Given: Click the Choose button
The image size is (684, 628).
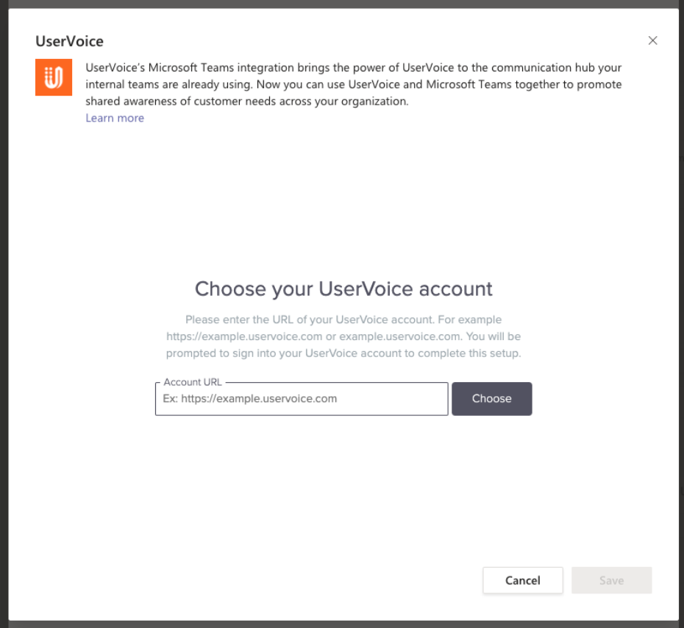Looking at the screenshot, I should (x=491, y=399).
